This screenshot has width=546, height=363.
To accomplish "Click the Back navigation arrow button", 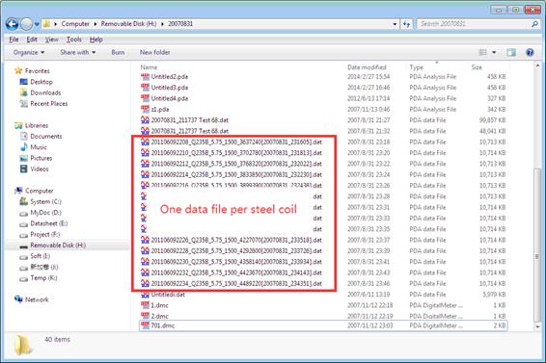I will [x=12, y=24].
